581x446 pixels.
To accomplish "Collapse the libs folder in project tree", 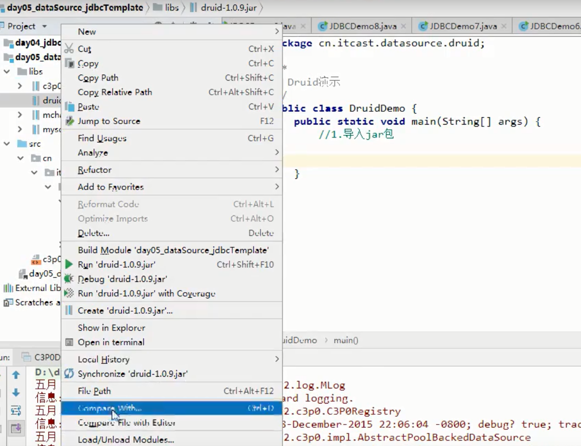I will pyautogui.click(x=7, y=71).
